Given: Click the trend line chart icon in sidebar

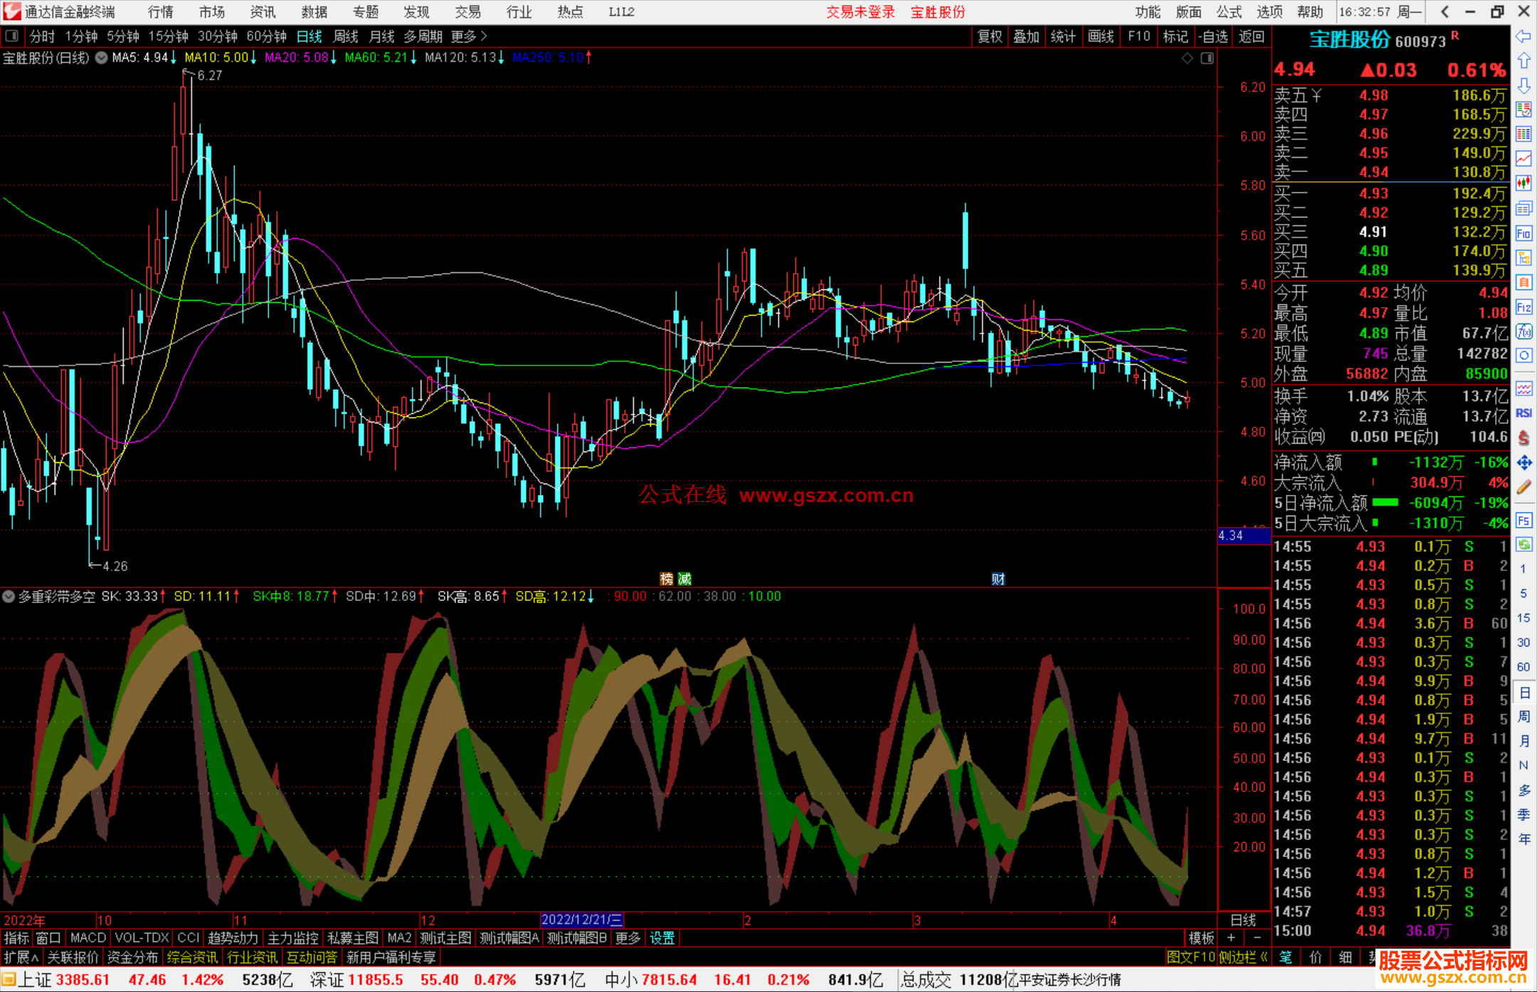Looking at the screenshot, I should (1523, 159).
